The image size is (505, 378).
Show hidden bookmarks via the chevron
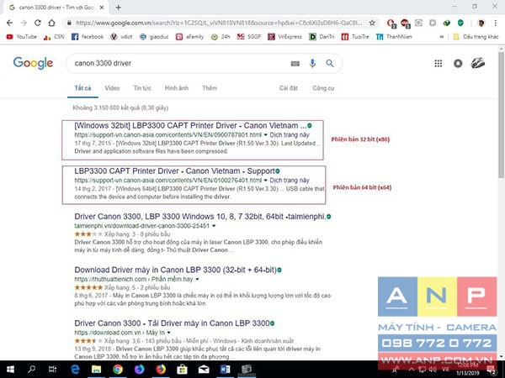pos(442,37)
